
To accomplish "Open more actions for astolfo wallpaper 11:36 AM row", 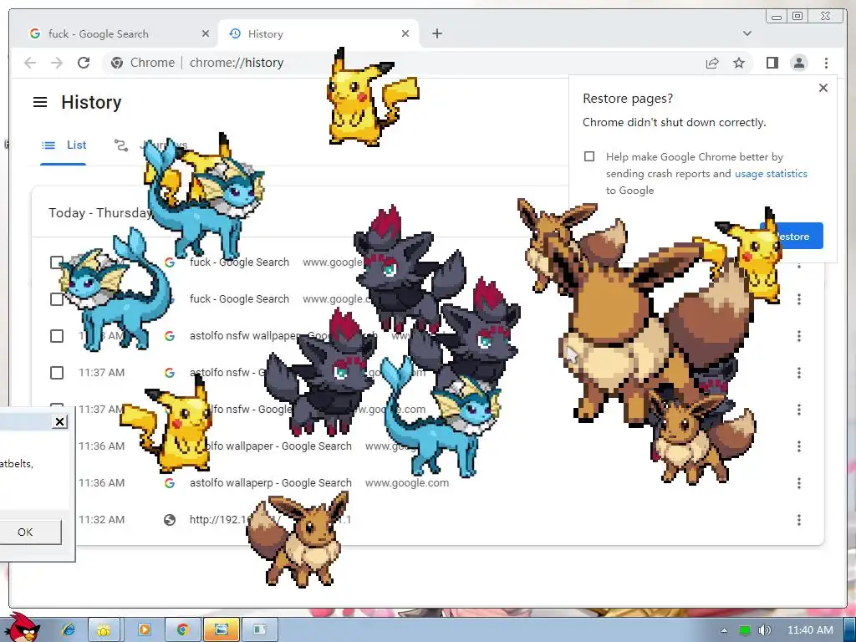I will point(798,446).
